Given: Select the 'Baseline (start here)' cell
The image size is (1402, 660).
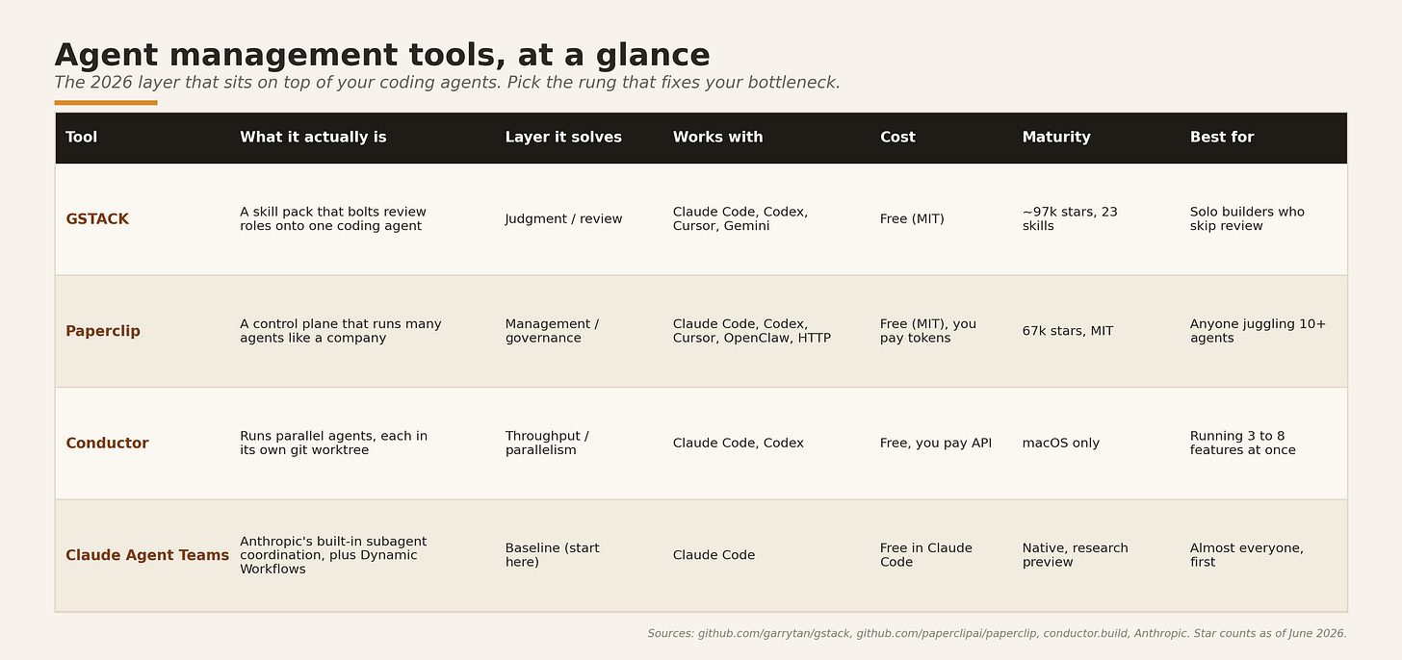Looking at the screenshot, I should [x=553, y=555].
